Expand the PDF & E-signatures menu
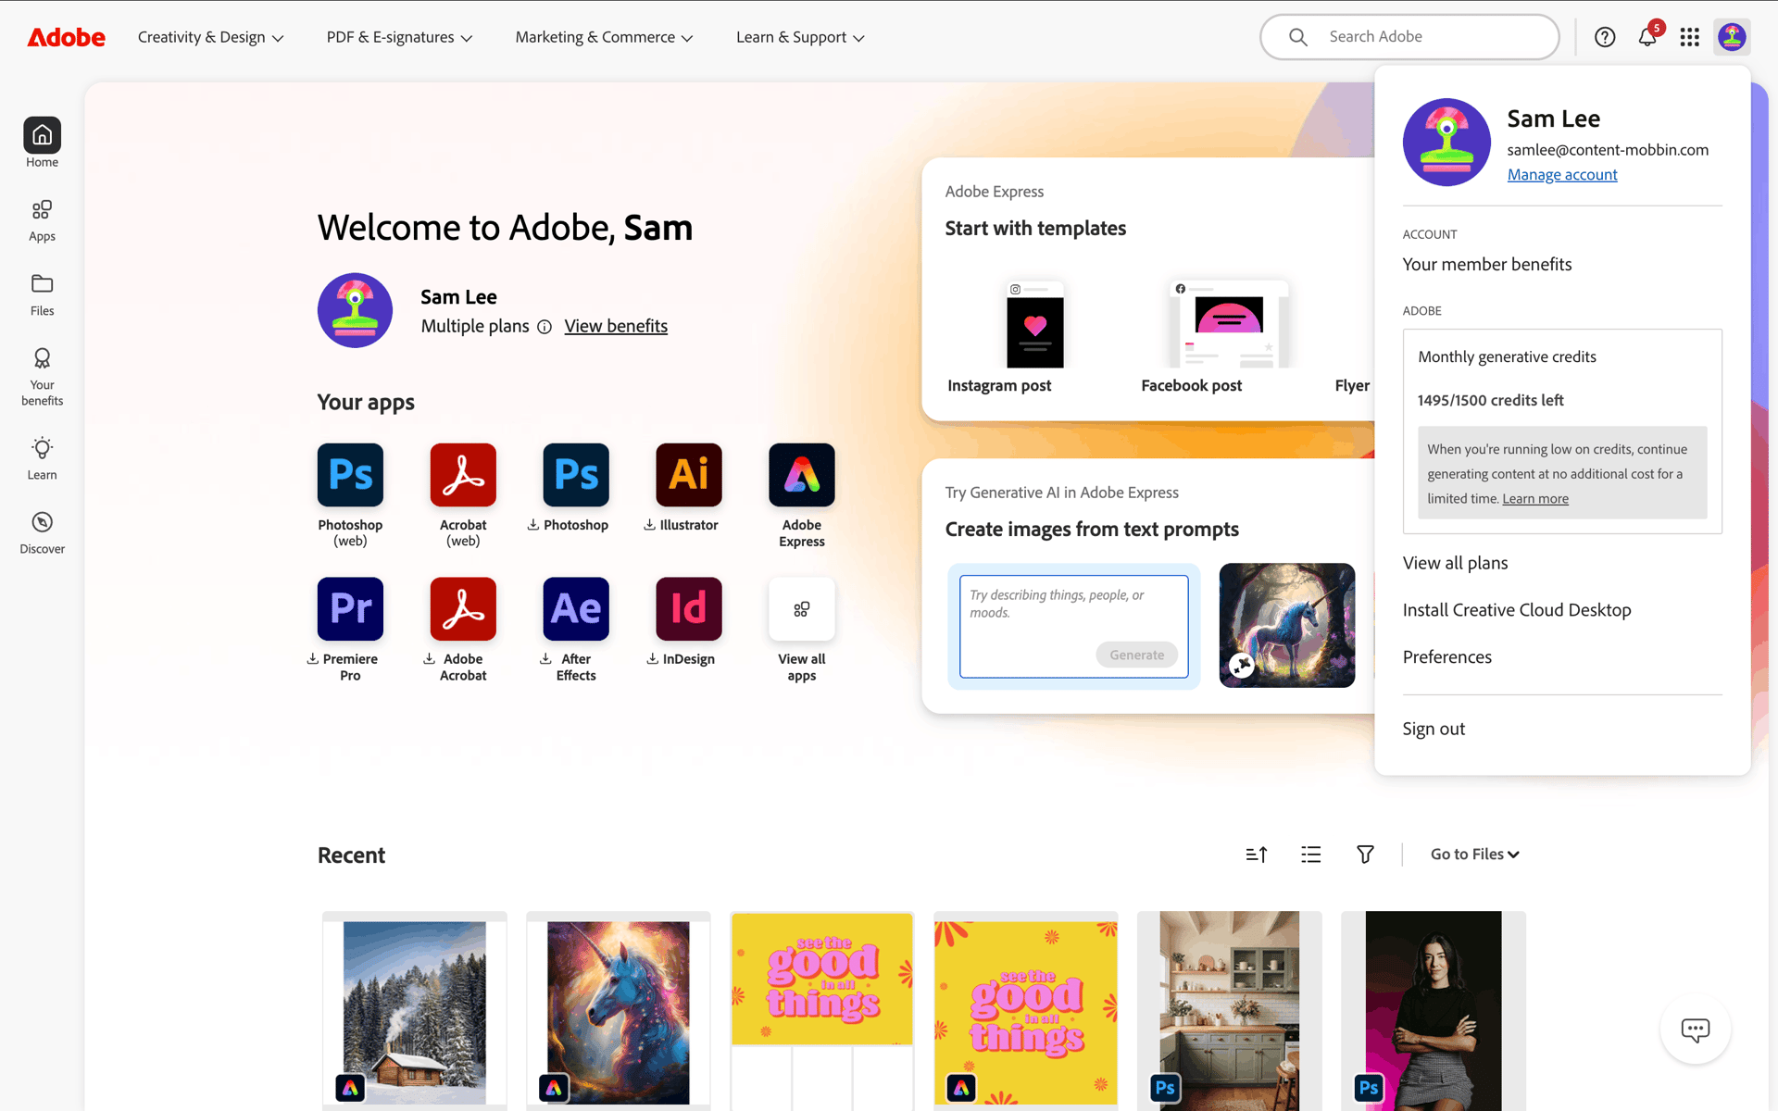Image resolution: width=1778 pixels, height=1111 pixels. point(400,37)
